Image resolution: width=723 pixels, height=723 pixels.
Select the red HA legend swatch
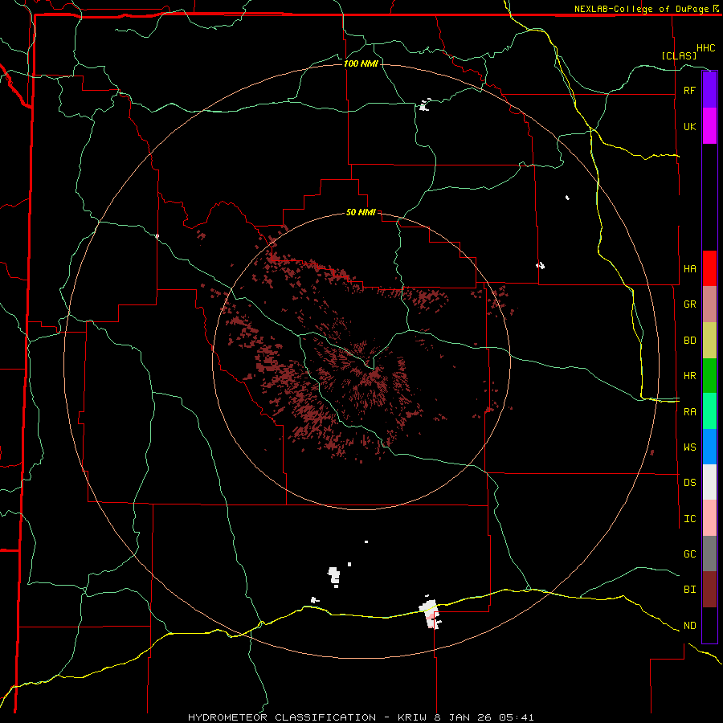[709, 268]
